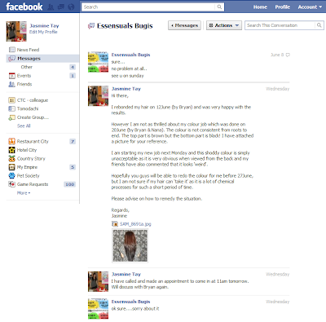Screen dimensions: 326x322
Task: Click Edit My Profile link
Action: (43, 32)
